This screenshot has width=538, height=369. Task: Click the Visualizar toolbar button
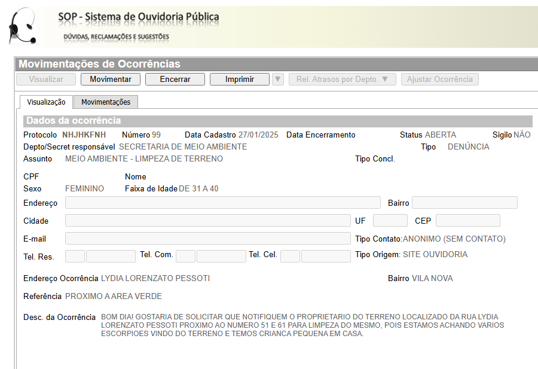pos(46,80)
